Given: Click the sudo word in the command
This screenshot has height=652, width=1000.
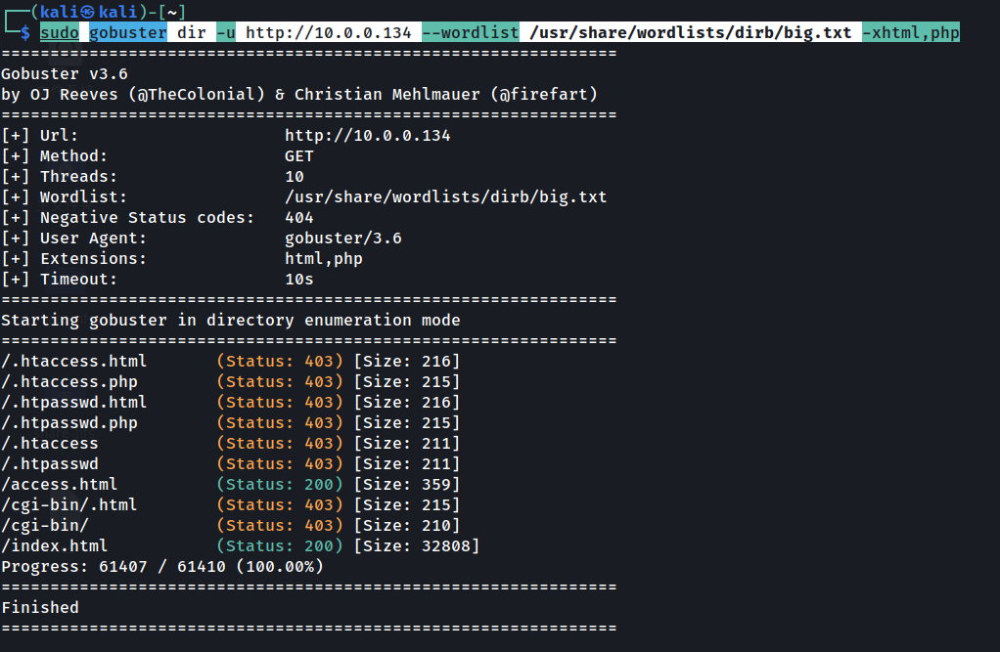Looking at the screenshot, I should point(59,33).
